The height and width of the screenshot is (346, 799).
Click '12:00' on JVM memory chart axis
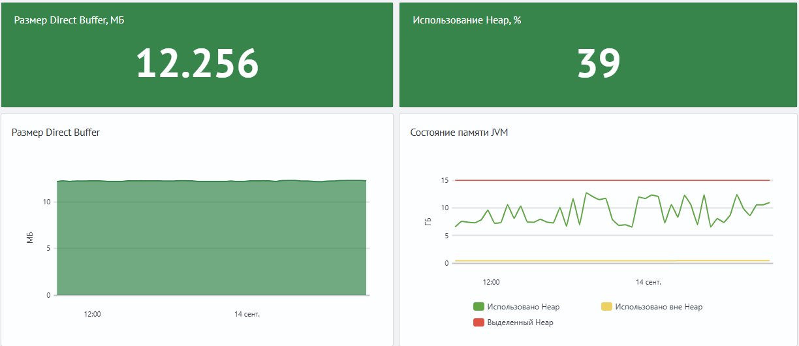tap(491, 282)
